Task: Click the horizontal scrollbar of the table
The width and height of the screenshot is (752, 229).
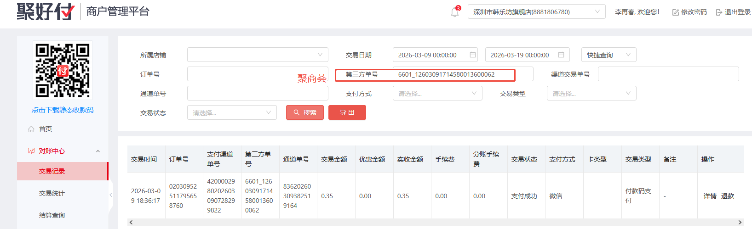Action: pos(435,222)
